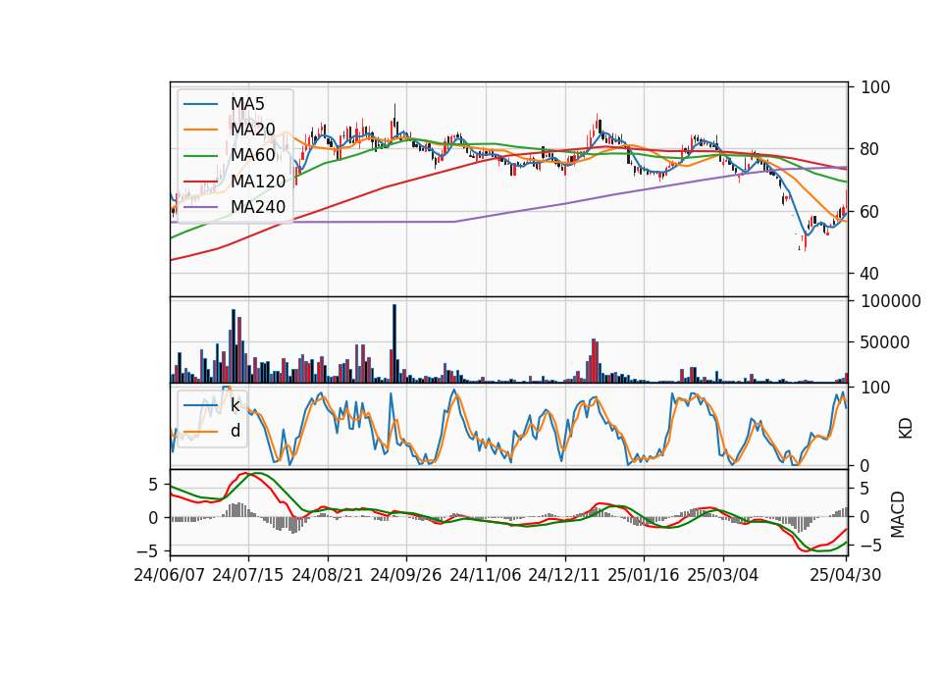Click the 25/03/04 date label
Screen dimensions: 942x677
(723, 575)
